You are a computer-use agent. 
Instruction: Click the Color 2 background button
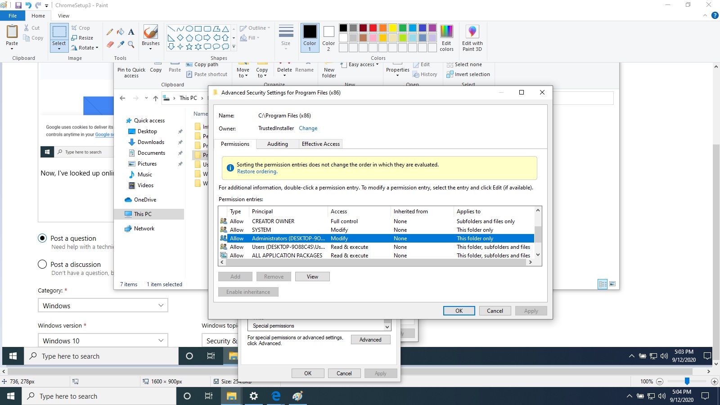(x=328, y=38)
